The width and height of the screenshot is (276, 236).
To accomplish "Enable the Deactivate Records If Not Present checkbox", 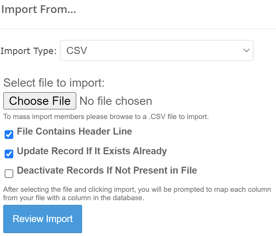I will [9, 174].
